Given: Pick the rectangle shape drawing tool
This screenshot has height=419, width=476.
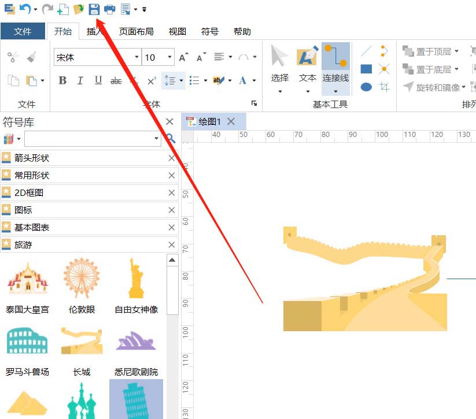Looking at the screenshot, I should click(x=366, y=69).
